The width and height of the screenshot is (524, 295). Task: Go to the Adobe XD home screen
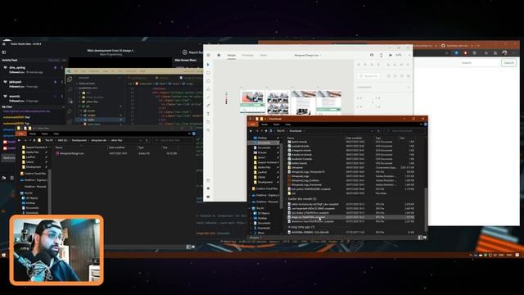[x=219, y=55]
